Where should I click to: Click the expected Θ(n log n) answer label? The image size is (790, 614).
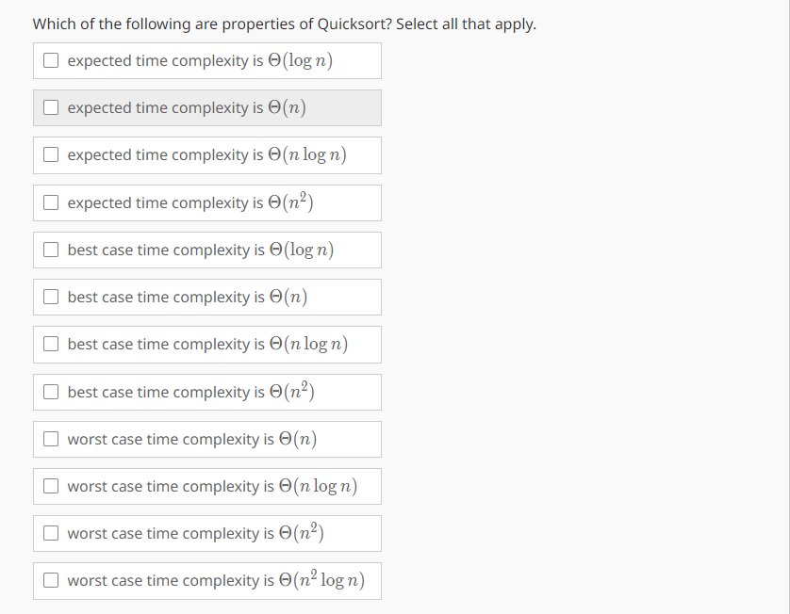point(207,154)
